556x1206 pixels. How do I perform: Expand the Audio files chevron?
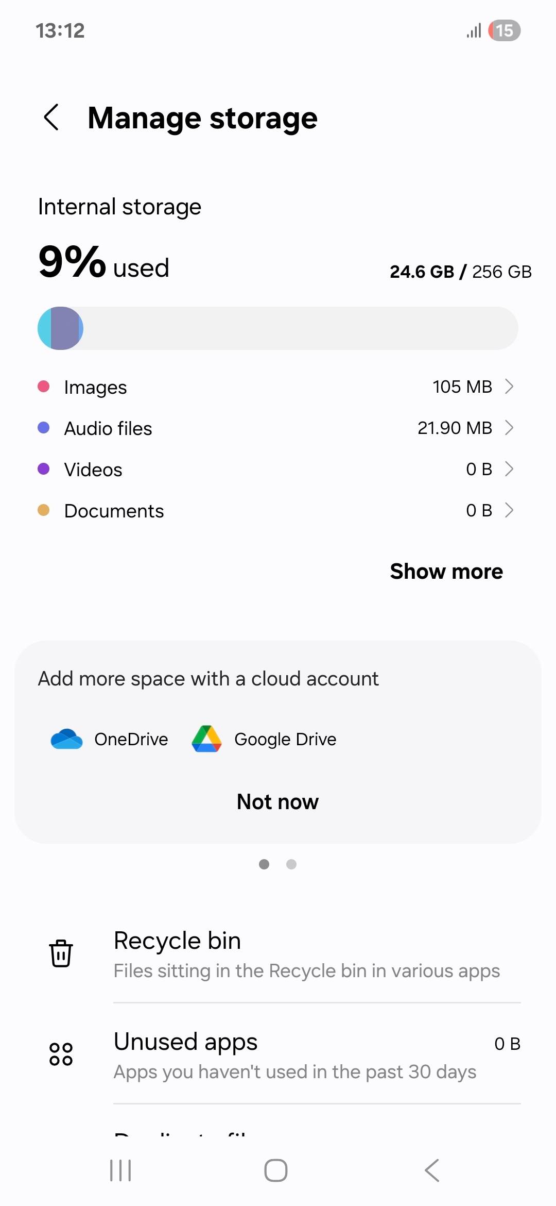[509, 427]
